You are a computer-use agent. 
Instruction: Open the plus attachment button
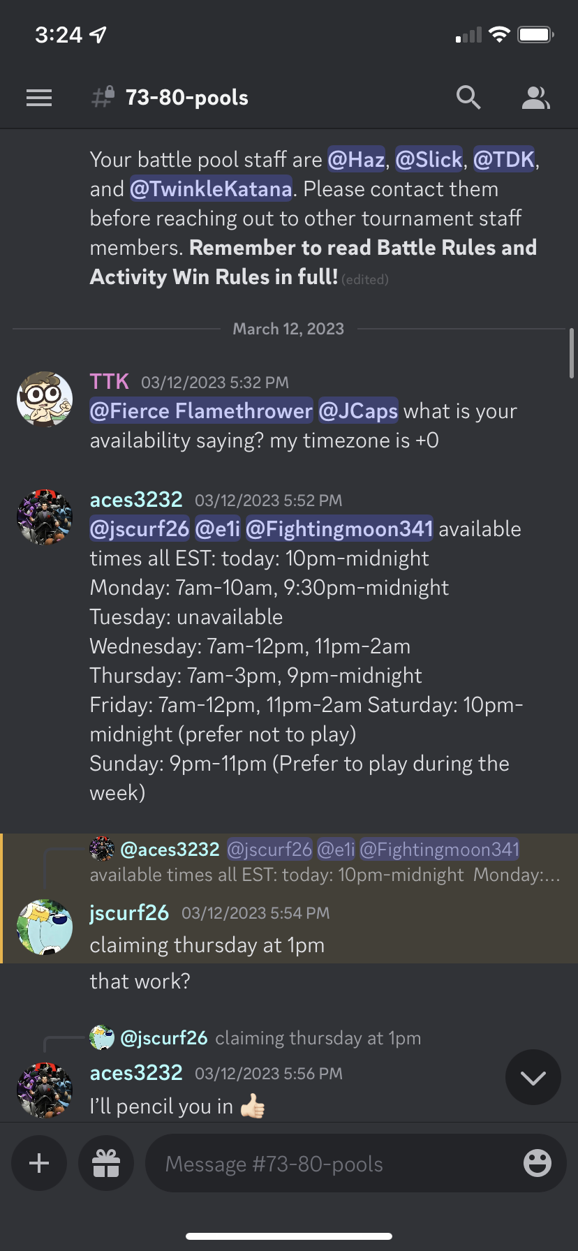click(x=39, y=1163)
